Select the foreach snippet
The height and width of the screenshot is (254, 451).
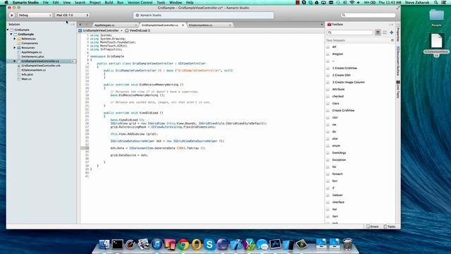coord(338,174)
